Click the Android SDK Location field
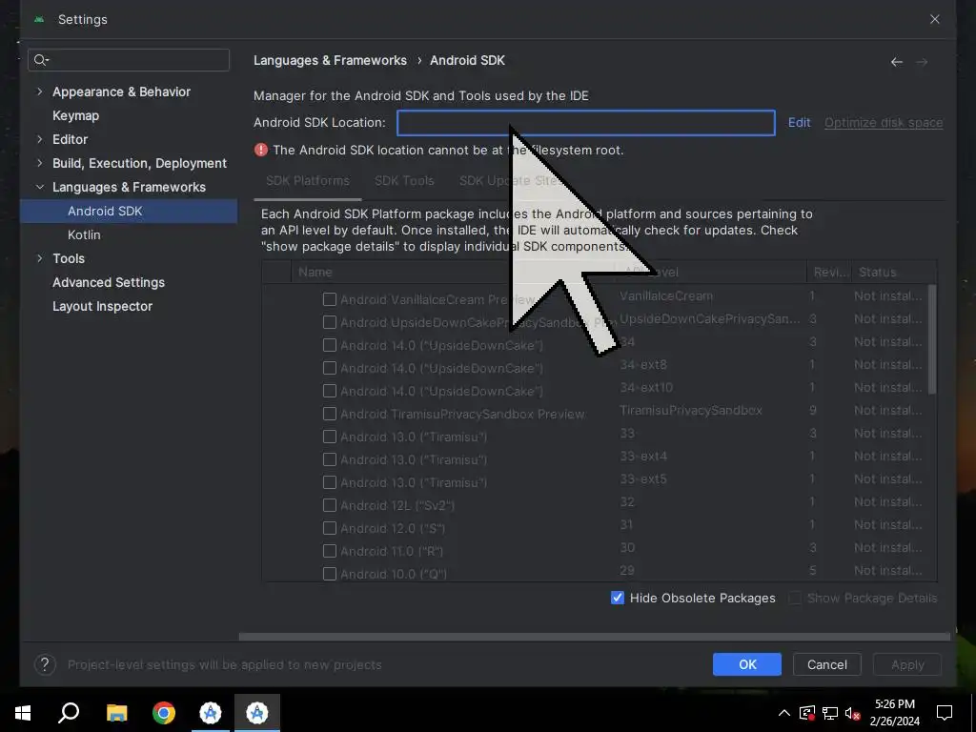This screenshot has width=976, height=732. (x=586, y=123)
